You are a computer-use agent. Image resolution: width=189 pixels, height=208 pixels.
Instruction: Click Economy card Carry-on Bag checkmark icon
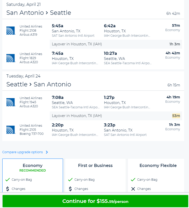click(8, 180)
